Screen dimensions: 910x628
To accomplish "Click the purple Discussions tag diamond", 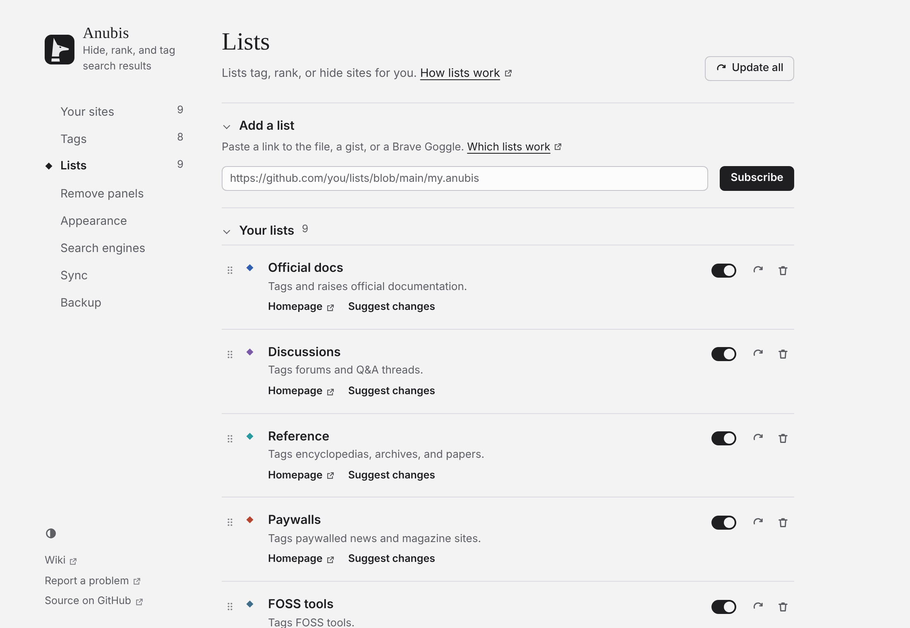I will pyautogui.click(x=250, y=352).
